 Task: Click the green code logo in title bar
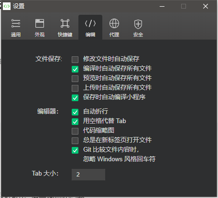[x=7, y=6]
